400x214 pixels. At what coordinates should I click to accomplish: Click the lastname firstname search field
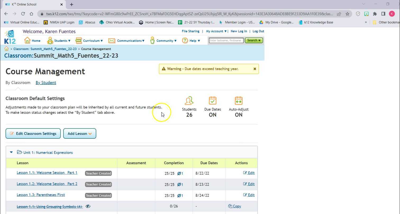tap(225, 40)
